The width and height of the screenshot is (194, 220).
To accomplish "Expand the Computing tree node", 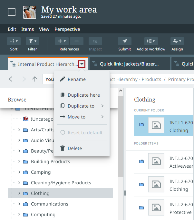I will (19, 215).
